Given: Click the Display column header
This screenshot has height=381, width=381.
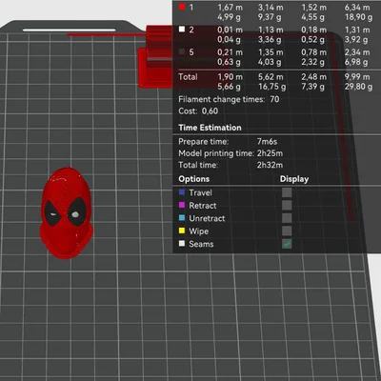Looking at the screenshot, I should 294,179.
